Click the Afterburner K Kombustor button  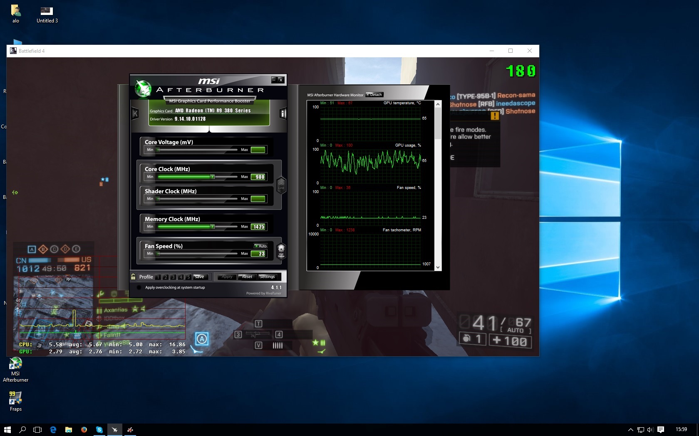pos(135,113)
